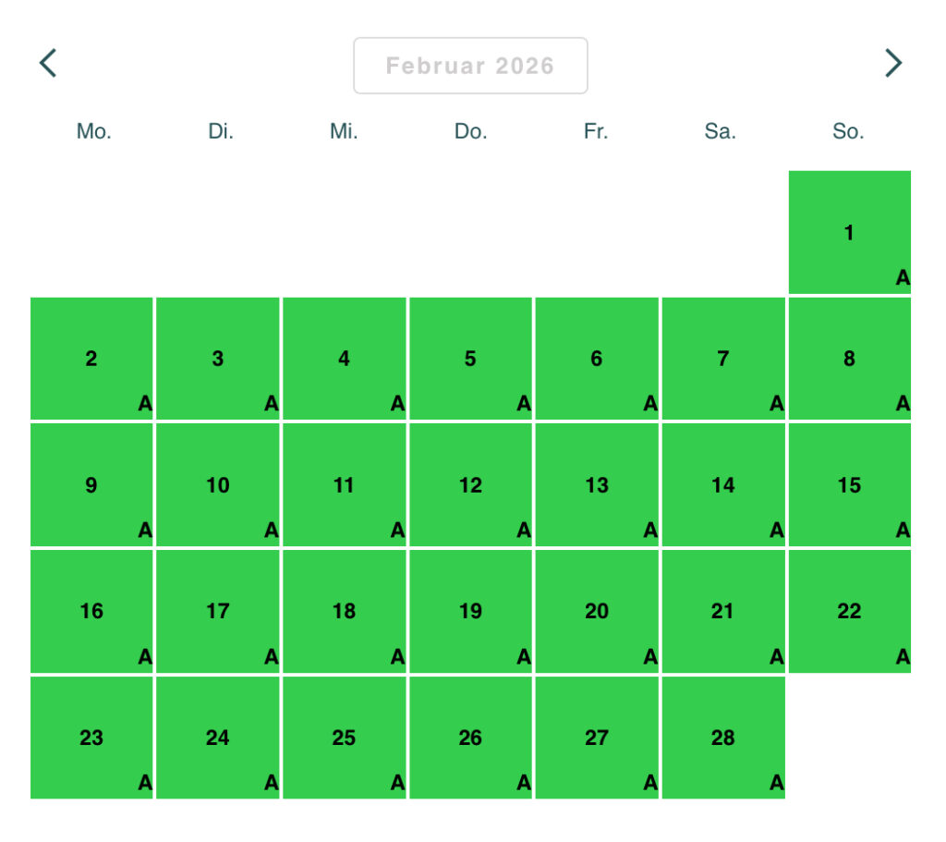
Task: Select Friday February 13
Action: tap(597, 485)
